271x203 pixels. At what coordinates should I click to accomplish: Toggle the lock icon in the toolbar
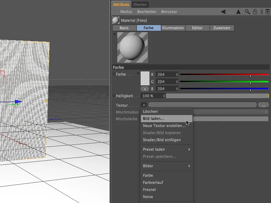(x=255, y=12)
